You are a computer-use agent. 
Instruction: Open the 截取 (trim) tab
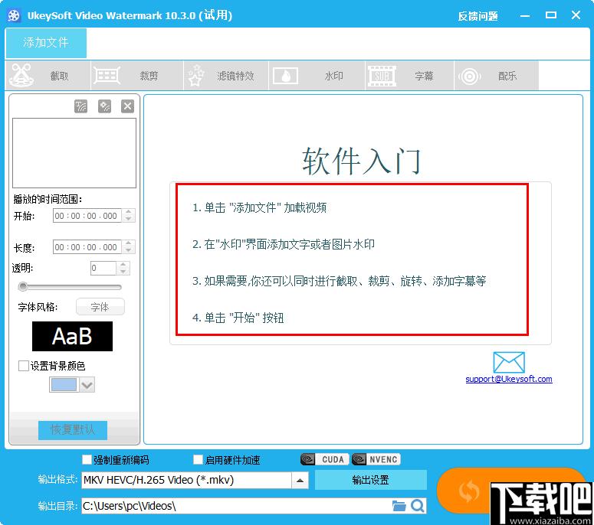click(48, 76)
